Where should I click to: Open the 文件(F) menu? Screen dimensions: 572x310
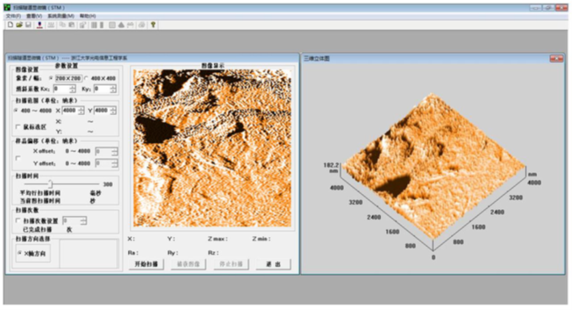tap(13, 16)
